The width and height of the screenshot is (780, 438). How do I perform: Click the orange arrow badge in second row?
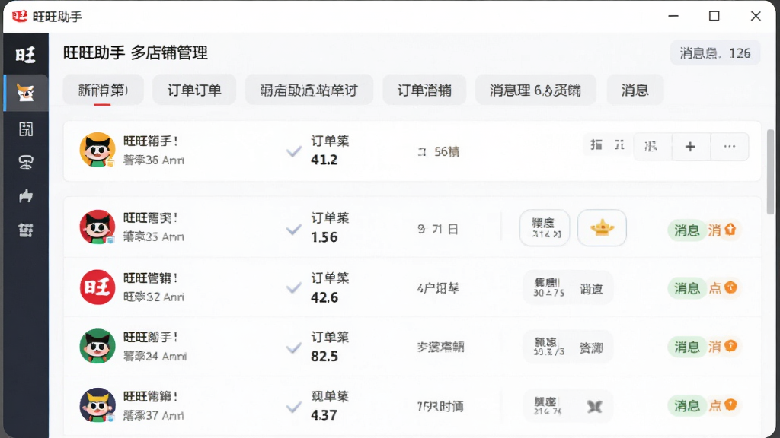(x=730, y=230)
